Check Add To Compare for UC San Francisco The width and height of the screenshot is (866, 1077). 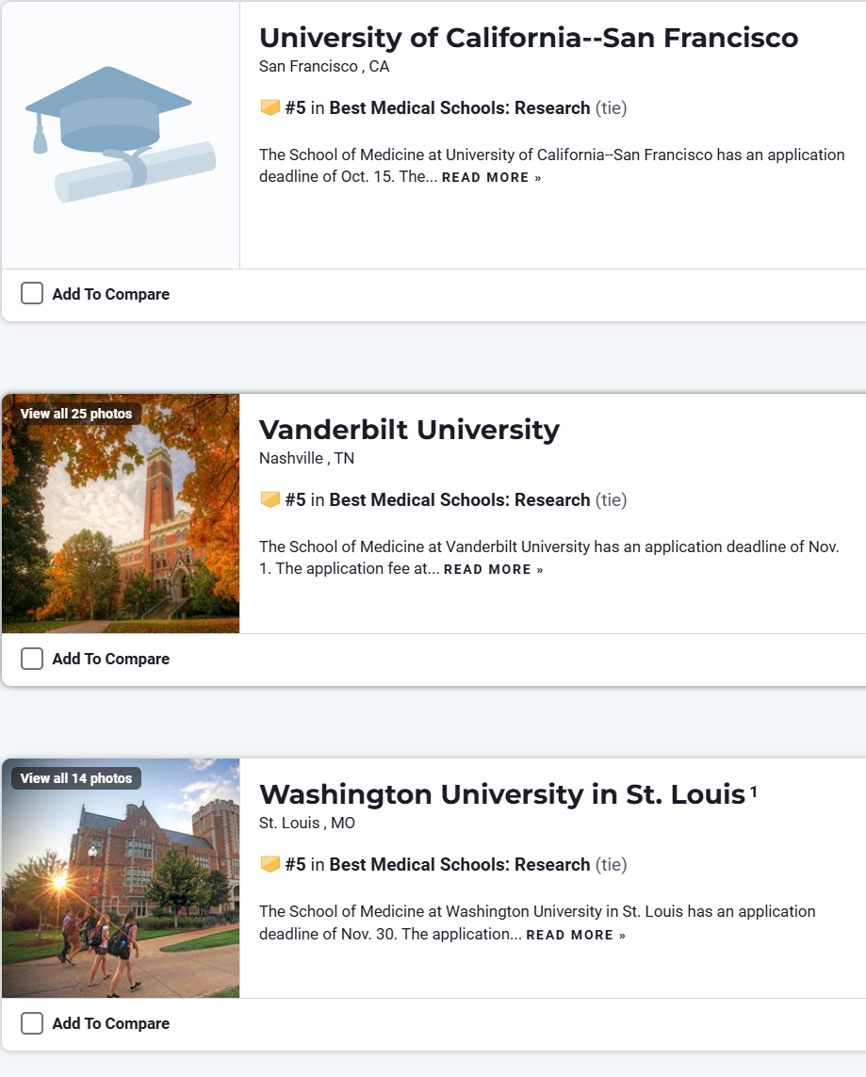pyautogui.click(x=32, y=294)
